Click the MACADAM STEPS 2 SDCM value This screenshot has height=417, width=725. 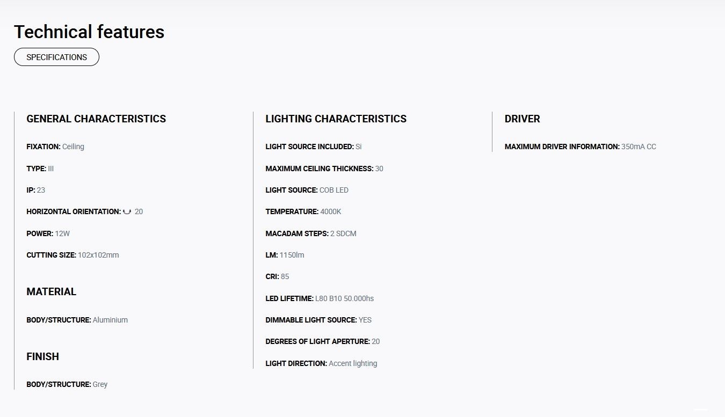click(x=343, y=233)
